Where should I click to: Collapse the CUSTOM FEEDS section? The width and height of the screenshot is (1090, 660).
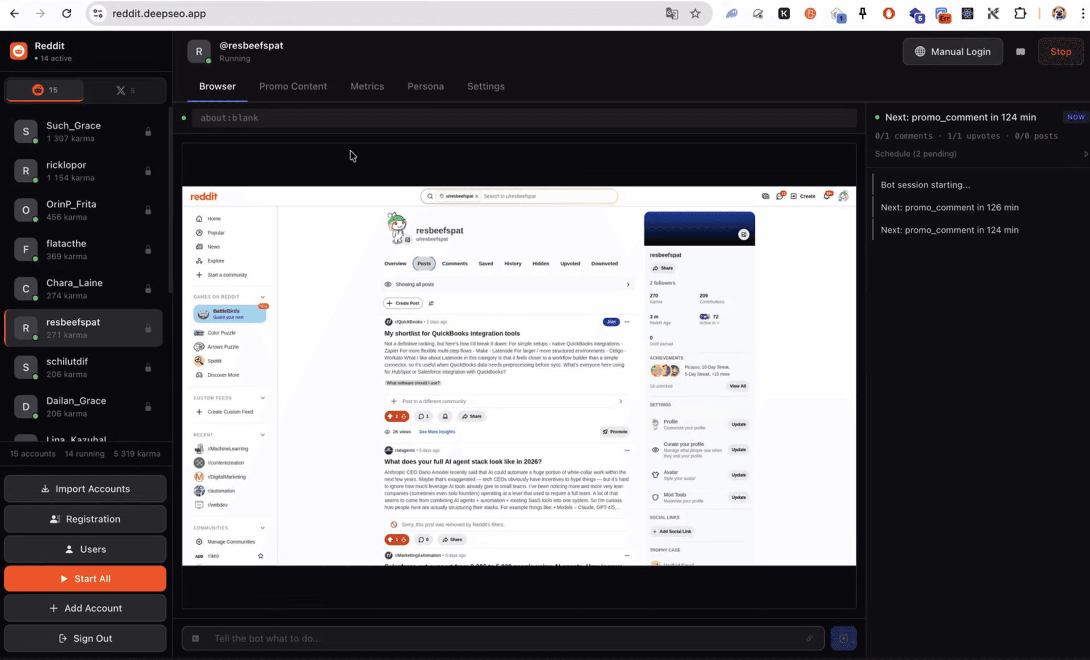[262, 398]
